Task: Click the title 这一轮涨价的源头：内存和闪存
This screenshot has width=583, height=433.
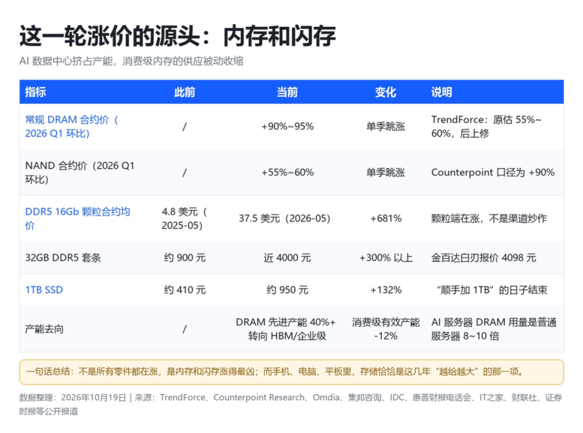Action: (x=178, y=36)
